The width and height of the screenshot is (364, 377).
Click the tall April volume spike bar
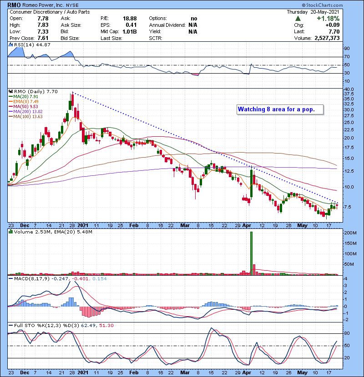(251, 253)
